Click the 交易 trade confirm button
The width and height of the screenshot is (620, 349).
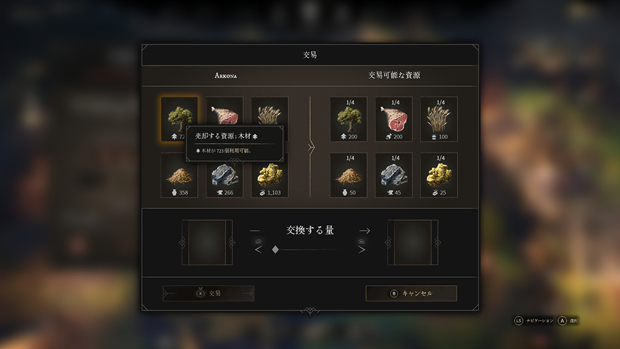click(208, 293)
